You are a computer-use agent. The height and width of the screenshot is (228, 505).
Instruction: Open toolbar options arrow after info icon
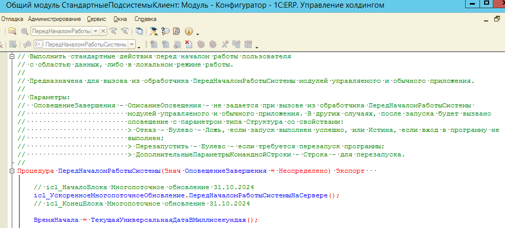[x=198, y=34]
